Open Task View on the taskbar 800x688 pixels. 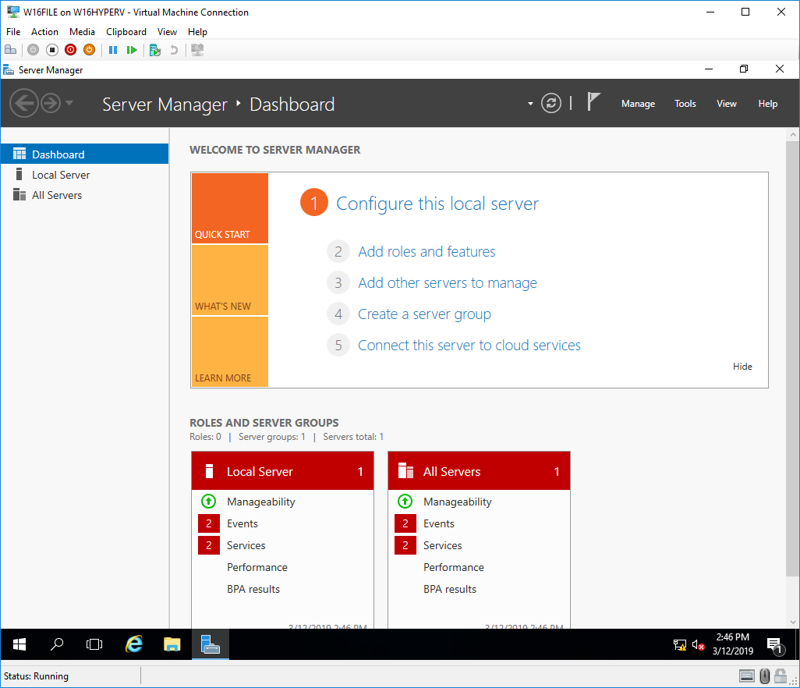[94, 644]
